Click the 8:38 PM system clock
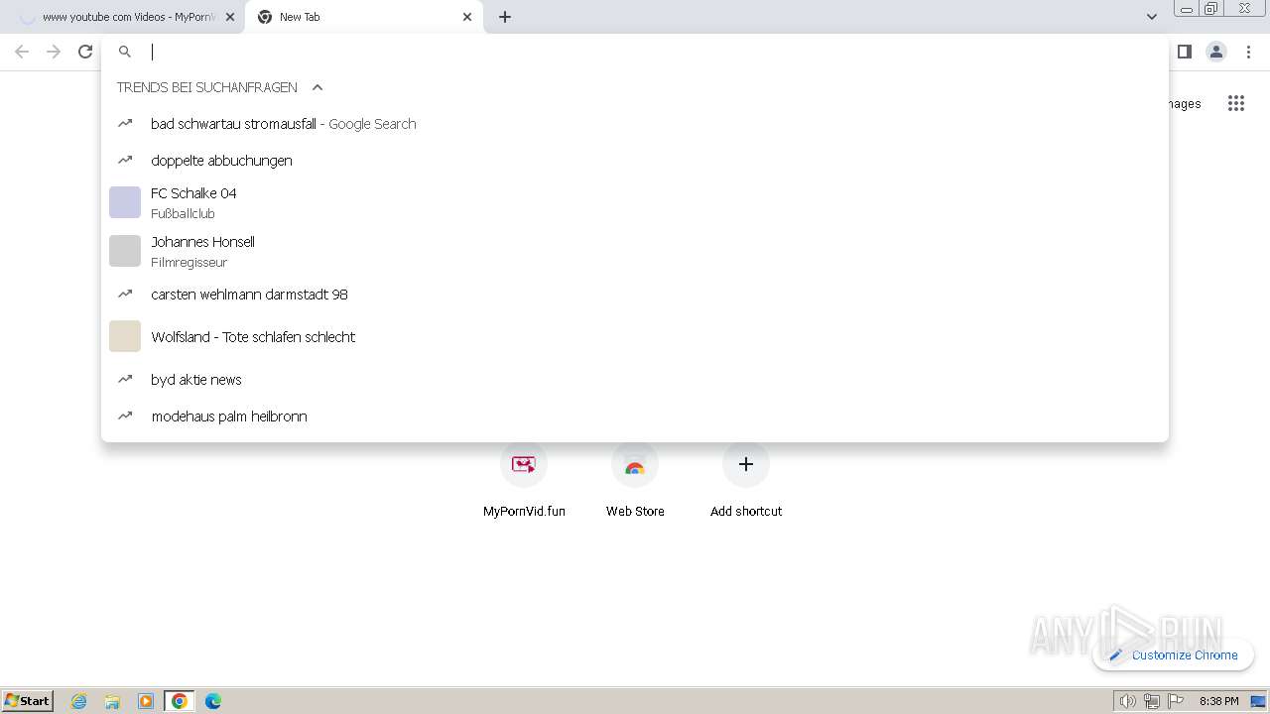 [1218, 701]
